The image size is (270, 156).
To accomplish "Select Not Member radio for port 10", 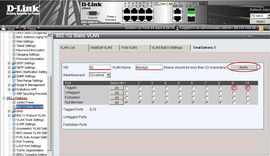I will pos(247,103).
